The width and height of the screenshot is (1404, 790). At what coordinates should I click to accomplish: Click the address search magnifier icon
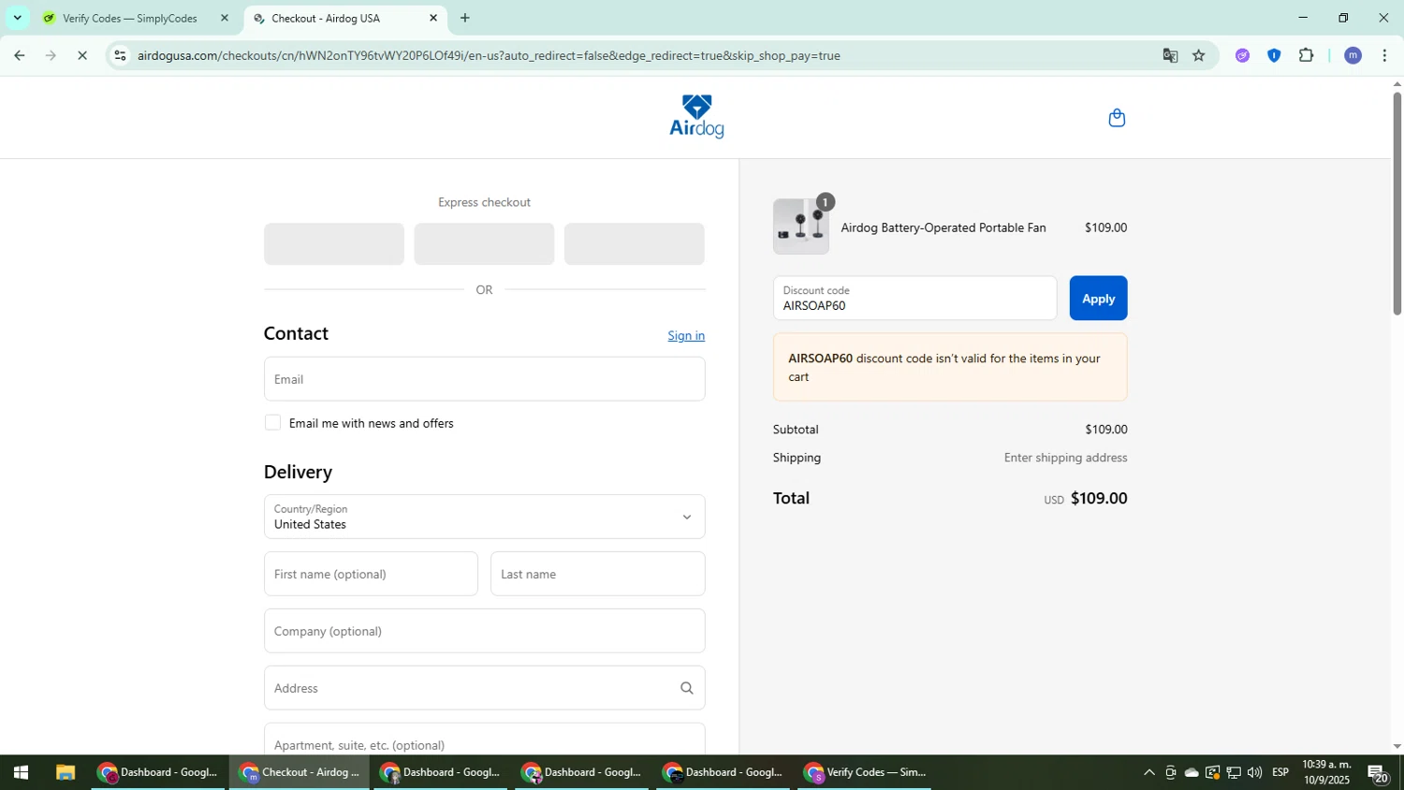pos(686,688)
